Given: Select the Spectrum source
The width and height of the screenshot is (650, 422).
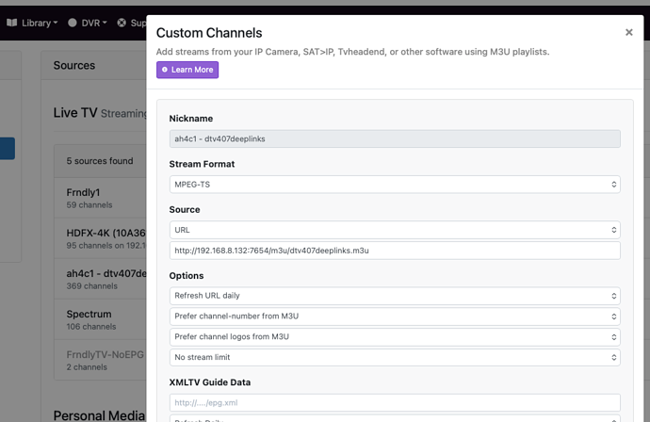Looking at the screenshot, I should (100, 319).
